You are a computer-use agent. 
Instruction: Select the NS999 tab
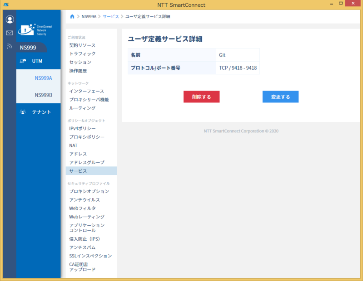31,48
